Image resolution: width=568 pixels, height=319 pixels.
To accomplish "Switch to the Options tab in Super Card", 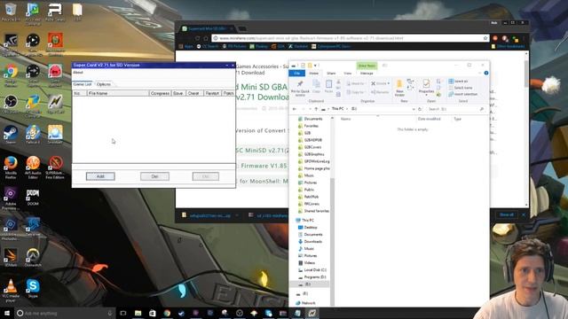I will [x=104, y=84].
